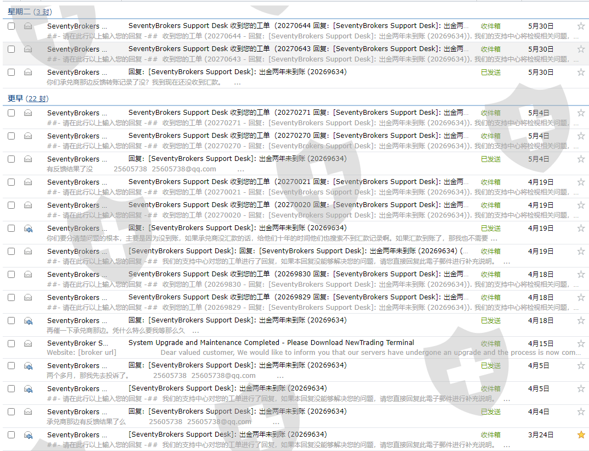
Task: Click 已发送 label on 再催一下承兑商那边 row
Action: point(491,321)
